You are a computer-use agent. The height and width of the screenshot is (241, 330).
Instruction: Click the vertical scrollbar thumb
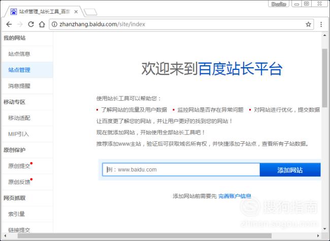(324, 77)
